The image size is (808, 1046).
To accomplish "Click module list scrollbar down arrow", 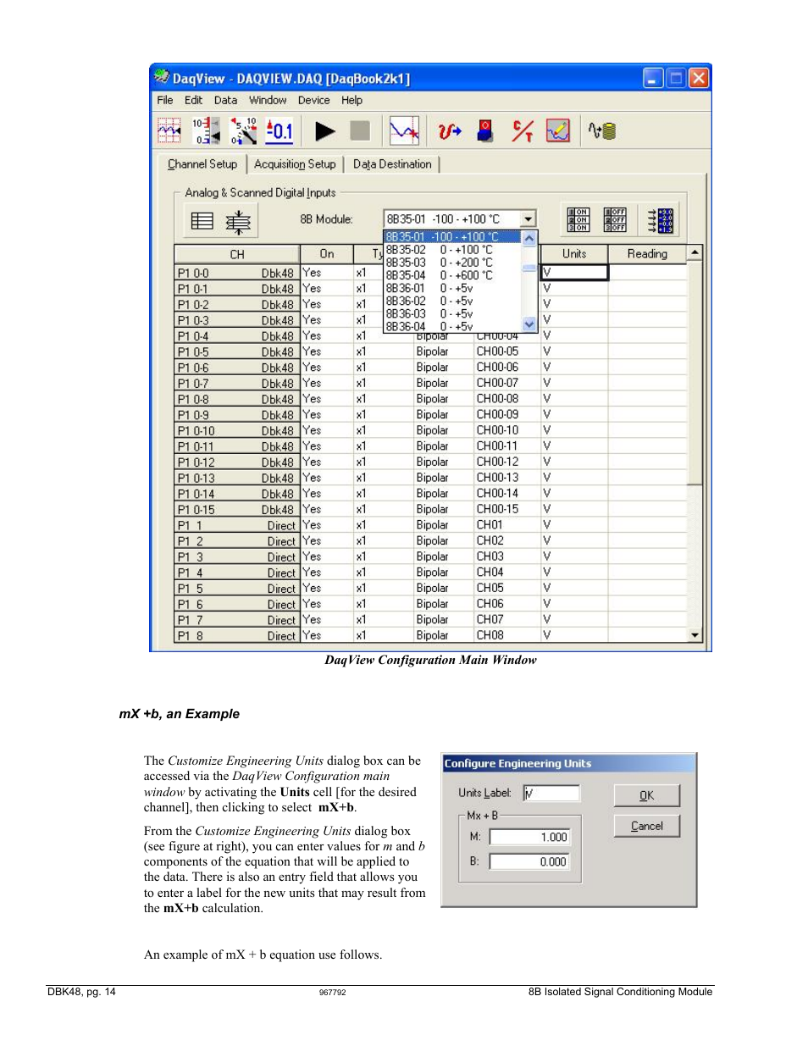I will tap(529, 324).
